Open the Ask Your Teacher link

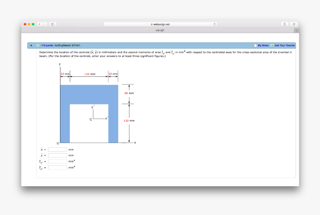(x=285, y=45)
